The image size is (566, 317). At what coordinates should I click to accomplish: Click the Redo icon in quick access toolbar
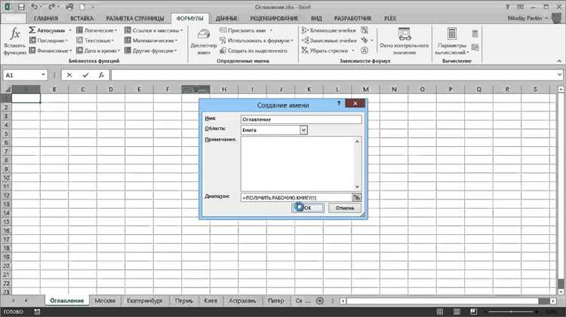click(51, 7)
